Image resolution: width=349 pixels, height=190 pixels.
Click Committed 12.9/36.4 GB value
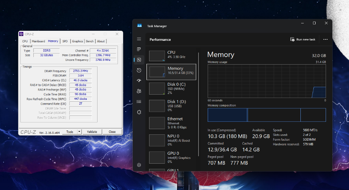point(222,150)
